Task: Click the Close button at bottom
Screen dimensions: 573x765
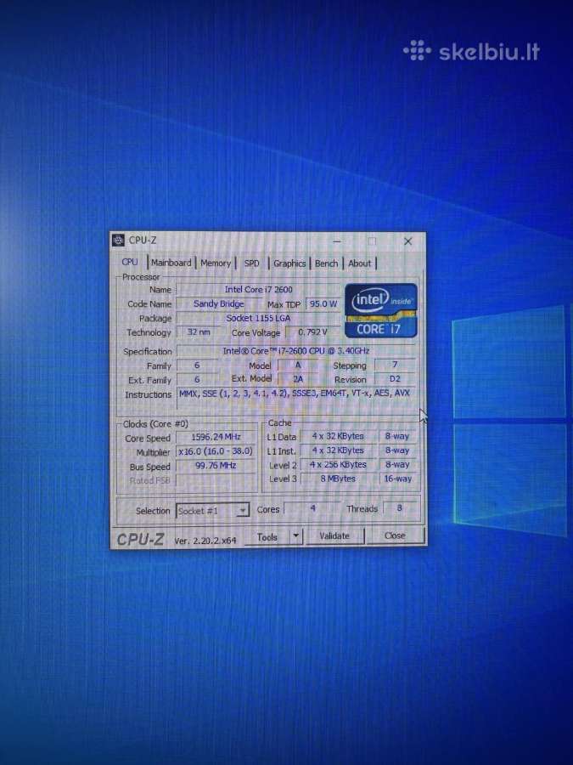Action: tap(395, 535)
